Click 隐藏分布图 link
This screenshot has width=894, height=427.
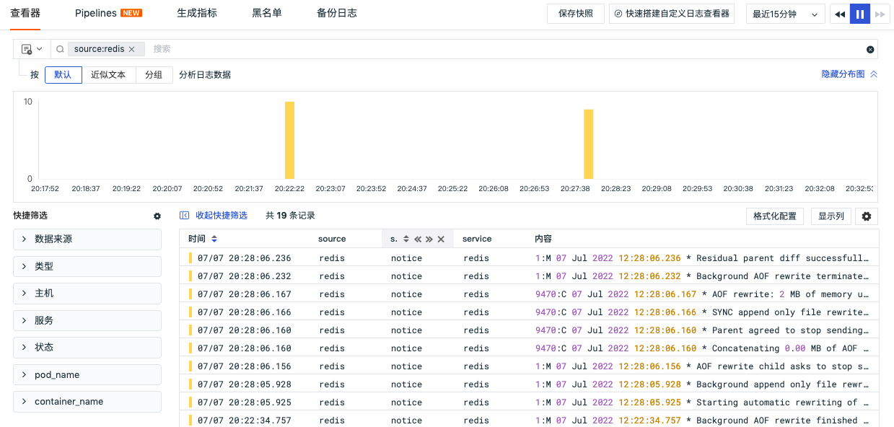coord(849,74)
